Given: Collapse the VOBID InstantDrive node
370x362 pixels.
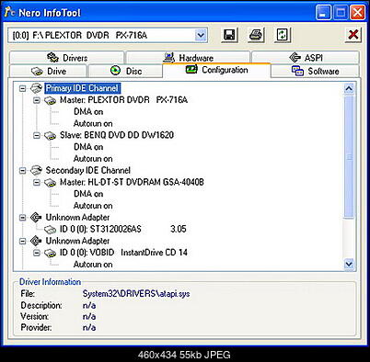Looking at the screenshot, I should point(37,253).
